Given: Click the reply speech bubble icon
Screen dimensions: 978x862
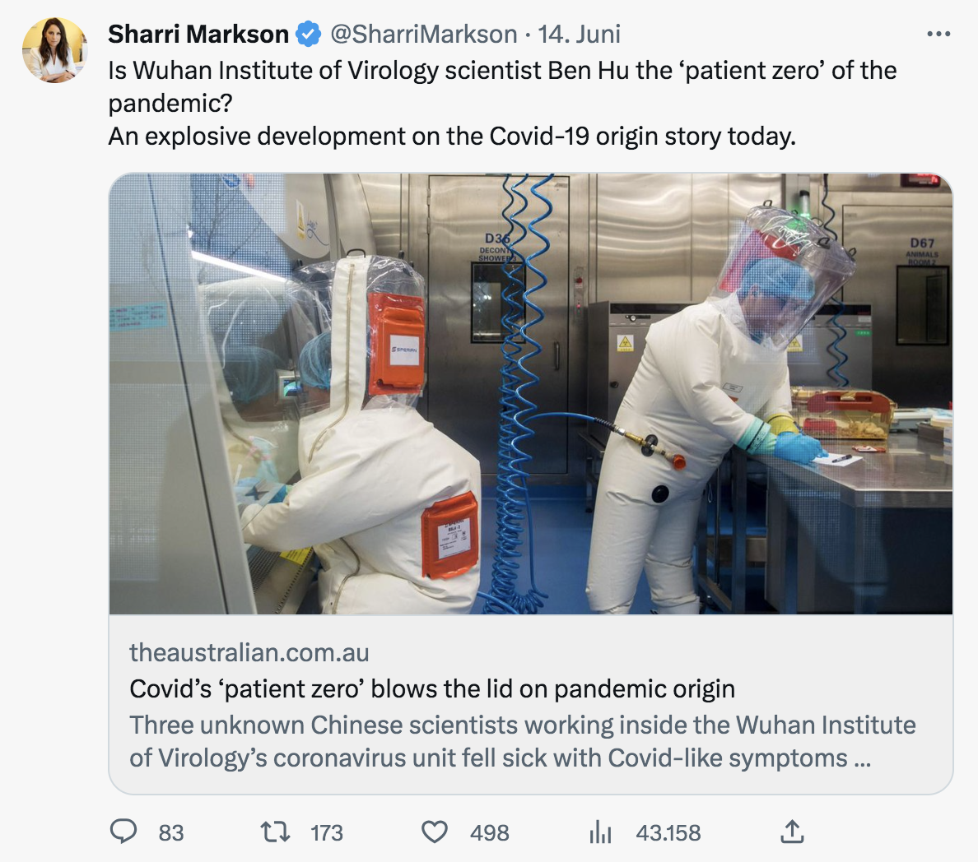Looking at the screenshot, I should (123, 832).
